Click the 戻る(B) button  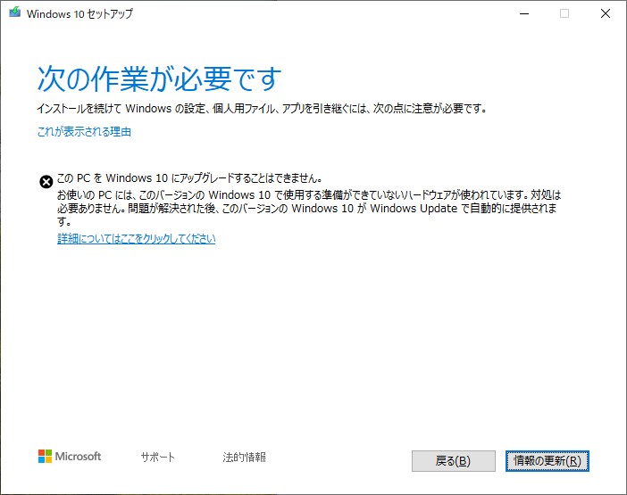pyautogui.click(x=454, y=461)
